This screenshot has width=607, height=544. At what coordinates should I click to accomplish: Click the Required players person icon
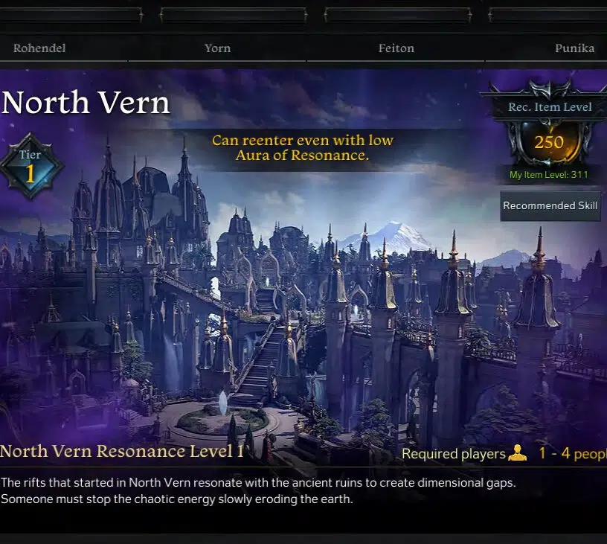(517, 453)
